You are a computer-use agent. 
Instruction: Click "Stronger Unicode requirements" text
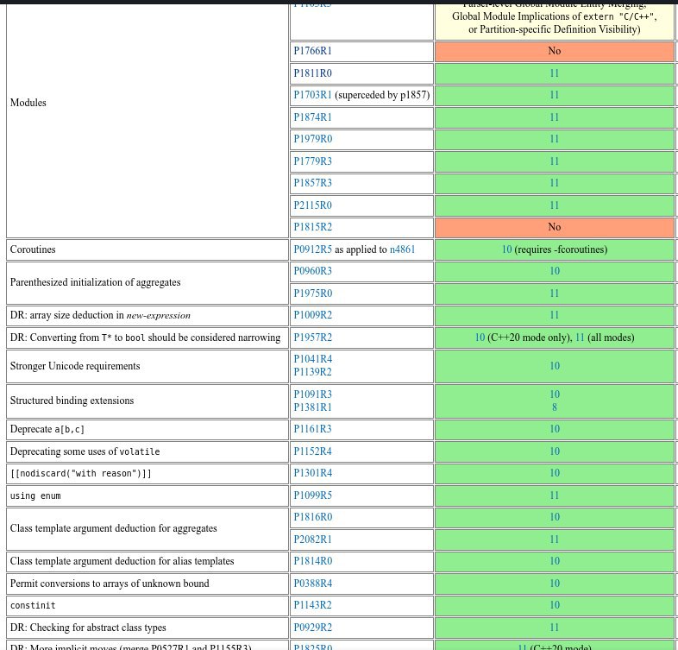point(75,366)
